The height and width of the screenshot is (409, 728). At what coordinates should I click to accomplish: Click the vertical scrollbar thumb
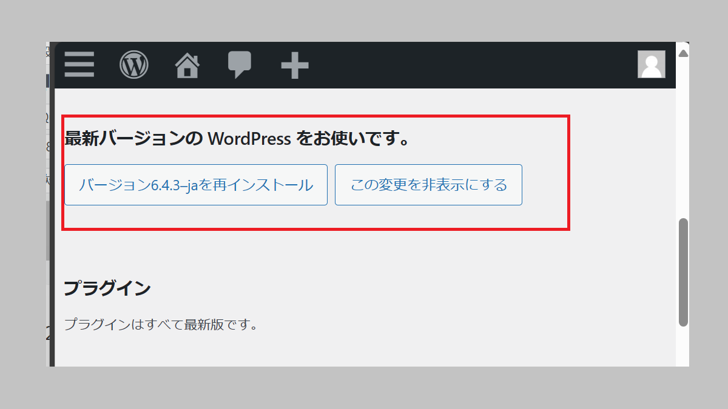click(684, 272)
